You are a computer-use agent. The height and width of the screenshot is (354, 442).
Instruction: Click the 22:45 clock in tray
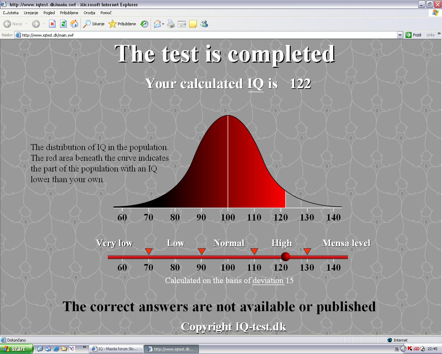(432, 349)
